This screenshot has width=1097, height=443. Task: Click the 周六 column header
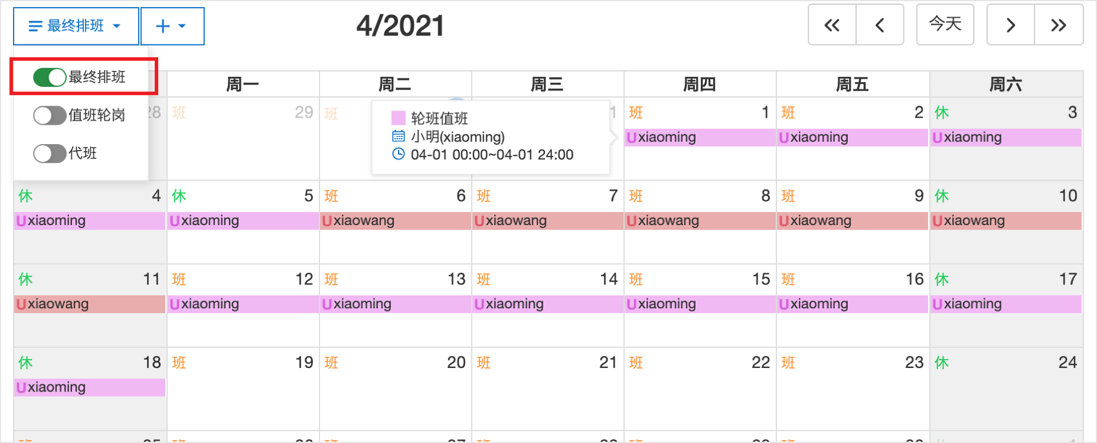pos(1005,84)
